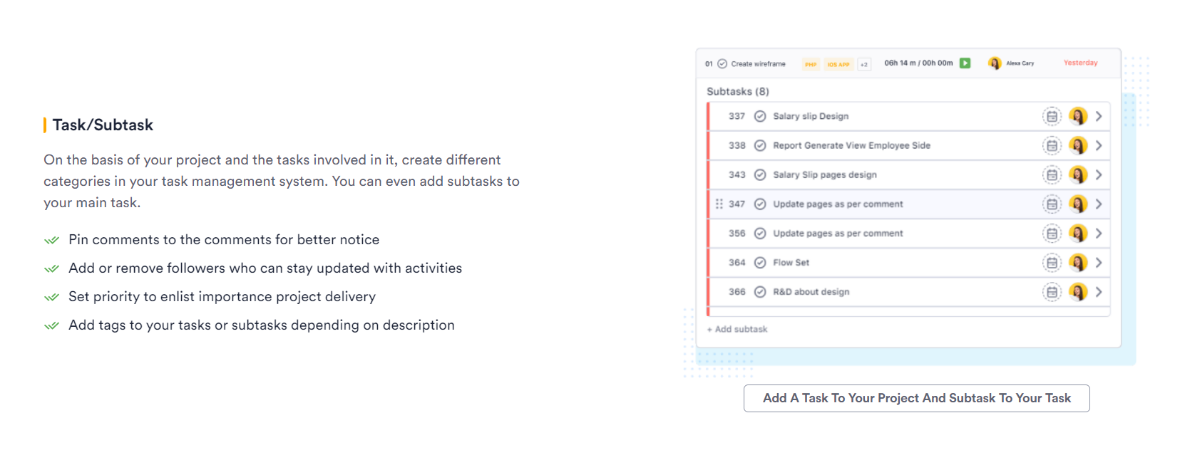
Task: Expand R&D about design subtask chevron
Action: [1099, 292]
